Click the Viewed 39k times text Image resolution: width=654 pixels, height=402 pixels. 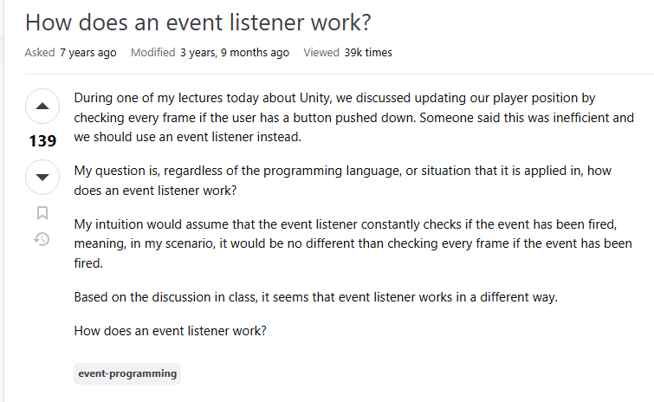coord(348,53)
